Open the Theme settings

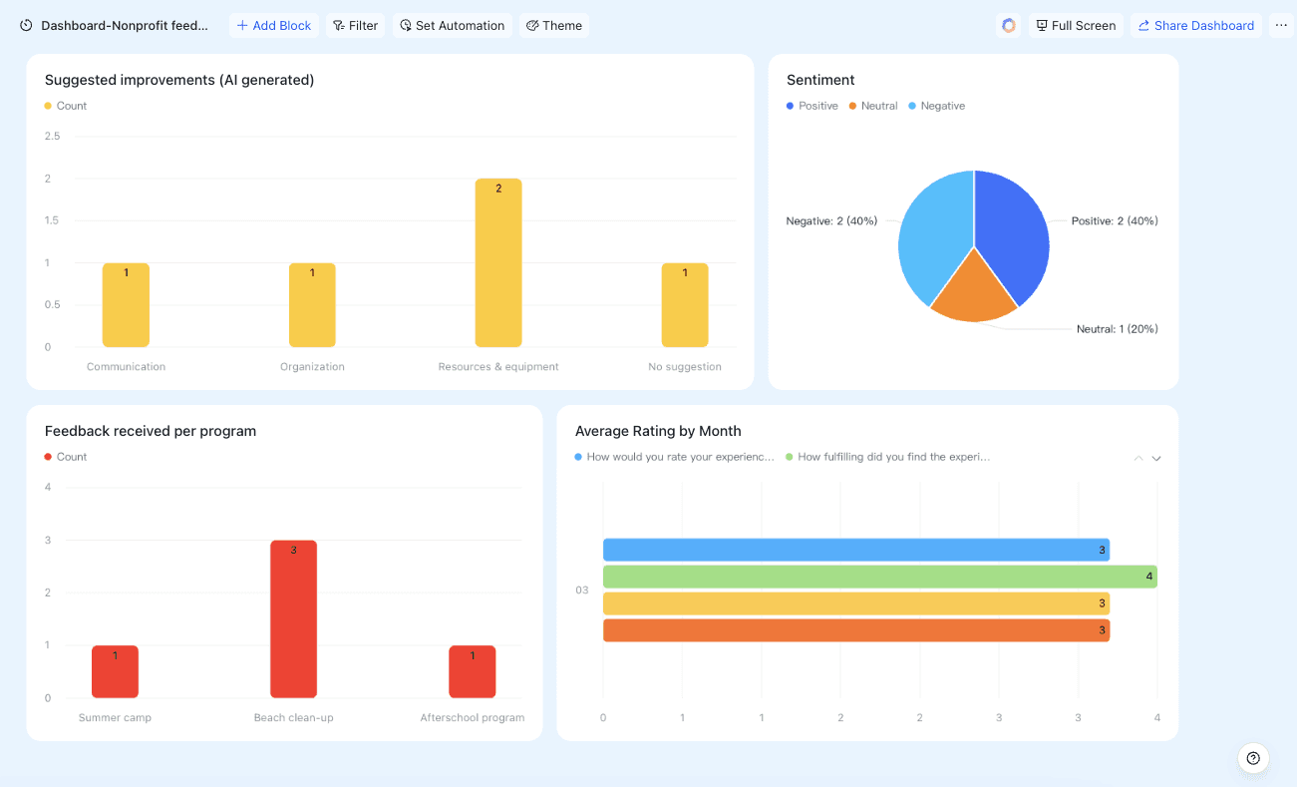(554, 26)
